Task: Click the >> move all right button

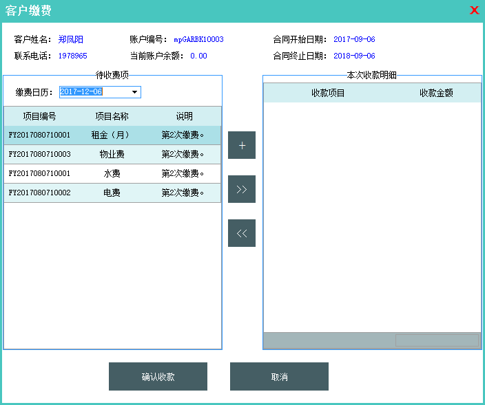Action: pyautogui.click(x=241, y=189)
